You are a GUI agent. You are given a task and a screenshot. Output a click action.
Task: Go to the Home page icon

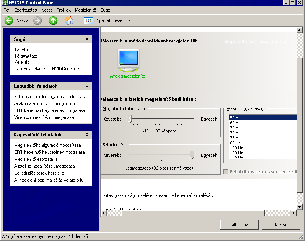(69, 20)
